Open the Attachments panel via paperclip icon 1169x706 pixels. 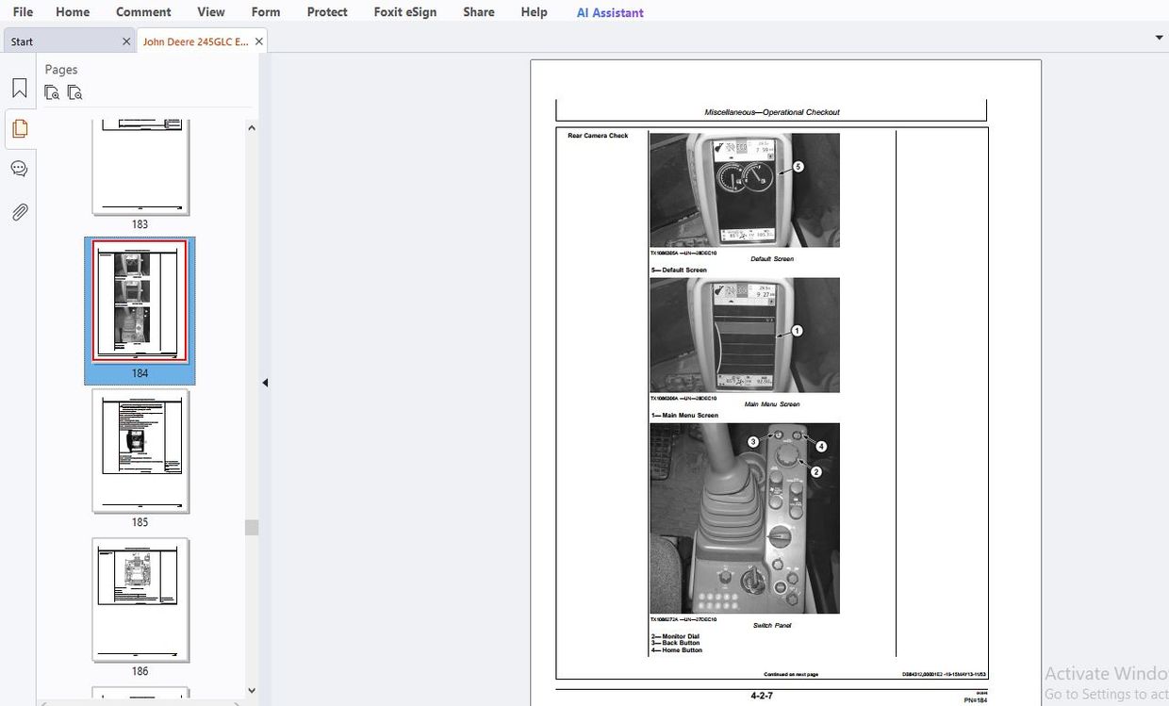point(19,211)
